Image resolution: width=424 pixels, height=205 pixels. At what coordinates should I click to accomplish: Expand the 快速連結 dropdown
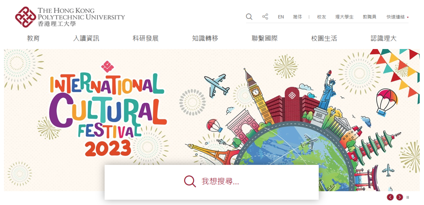(x=397, y=17)
